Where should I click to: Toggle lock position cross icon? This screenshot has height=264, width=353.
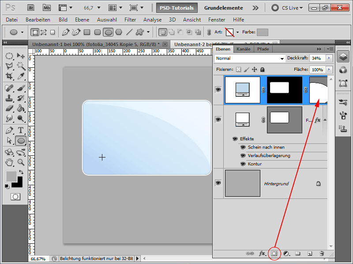pyautogui.click(x=254, y=70)
